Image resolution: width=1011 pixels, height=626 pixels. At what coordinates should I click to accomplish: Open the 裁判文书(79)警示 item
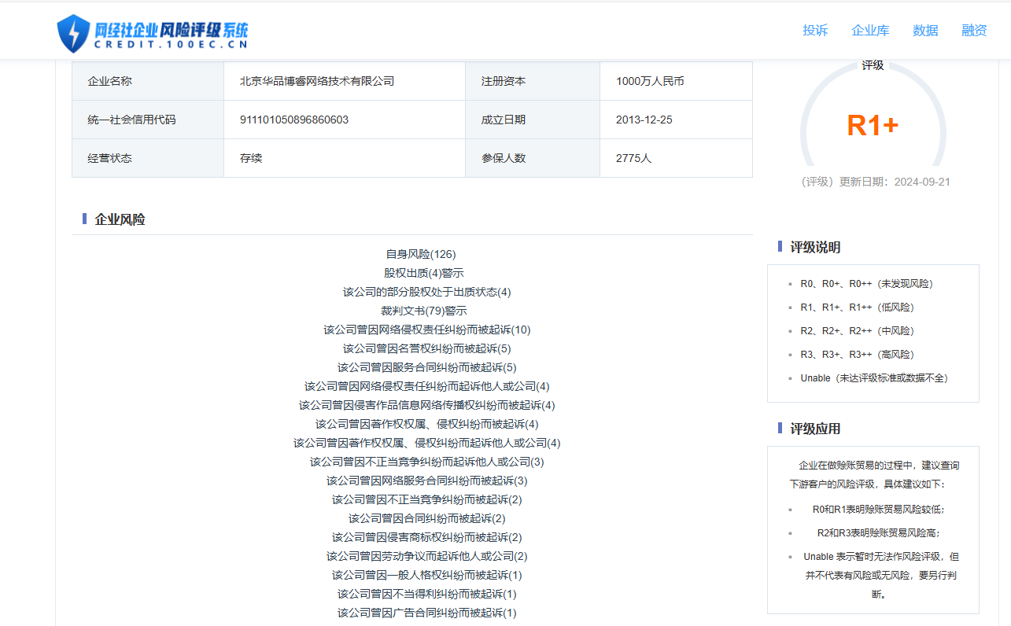[424, 311]
